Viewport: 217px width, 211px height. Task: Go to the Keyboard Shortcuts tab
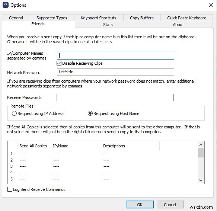click(x=99, y=18)
